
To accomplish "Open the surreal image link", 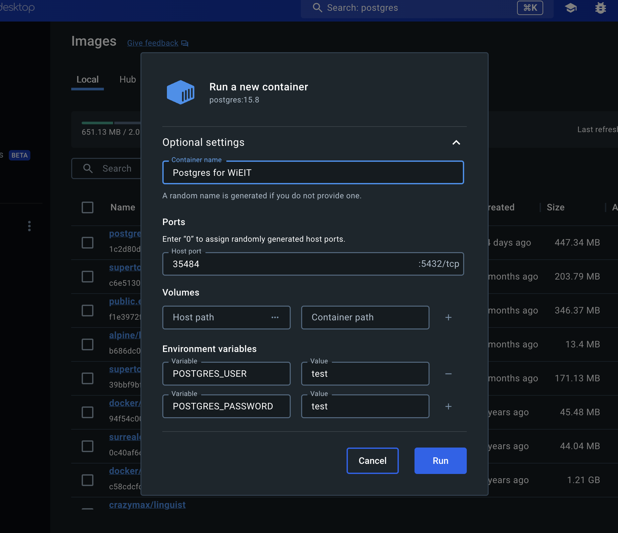I will pos(125,437).
